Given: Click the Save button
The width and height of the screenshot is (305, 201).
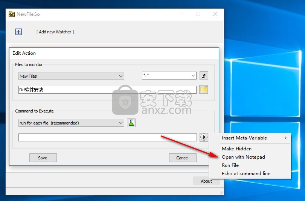Looking at the screenshot, I should (x=43, y=158).
